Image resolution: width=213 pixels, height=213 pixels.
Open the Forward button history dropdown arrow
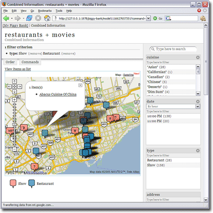[x=23, y=18]
